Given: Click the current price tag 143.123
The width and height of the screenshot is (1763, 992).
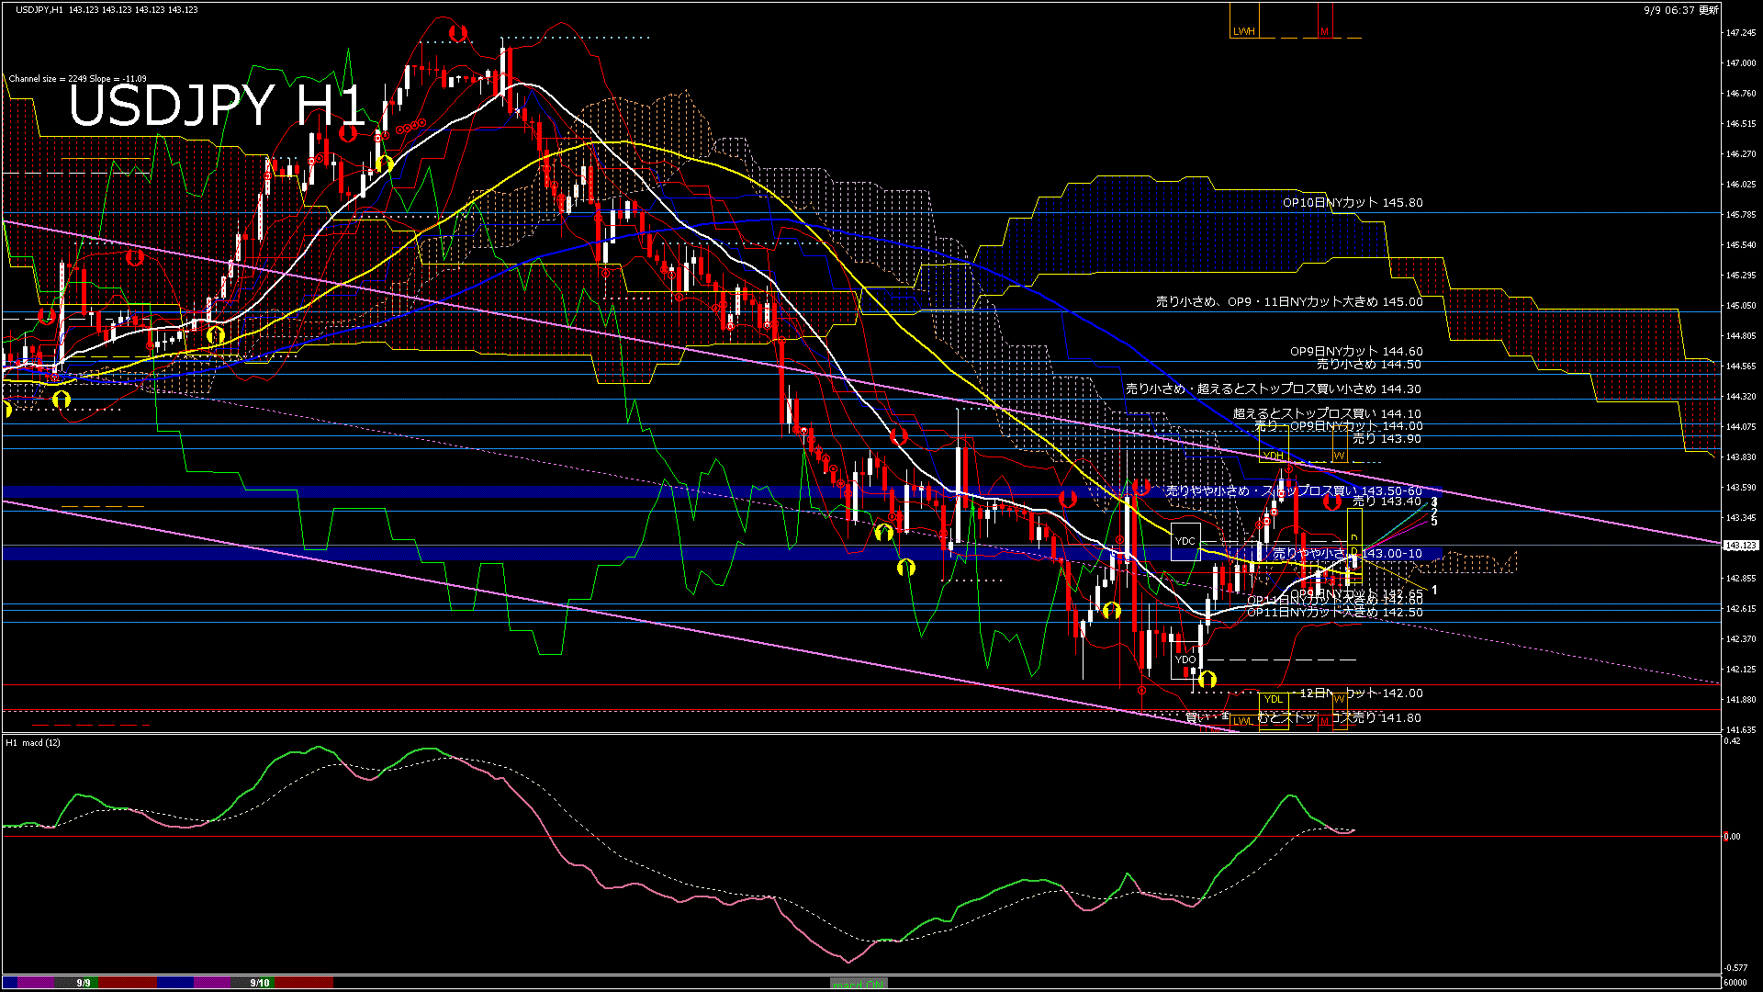Looking at the screenshot, I should click(x=1741, y=546).
